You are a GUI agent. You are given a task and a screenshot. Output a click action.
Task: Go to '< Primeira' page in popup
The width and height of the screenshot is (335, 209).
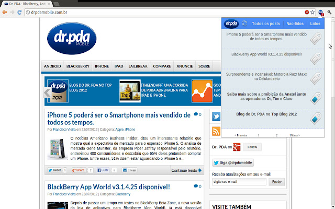tap(241, 135)
